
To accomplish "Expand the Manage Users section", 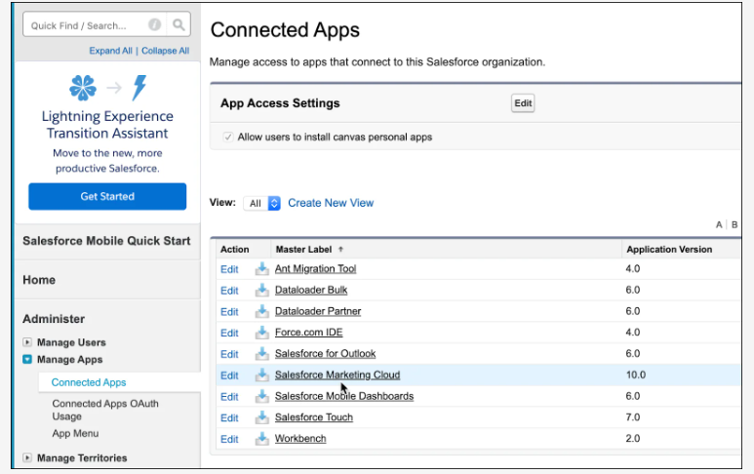I will tap(27, 342).
